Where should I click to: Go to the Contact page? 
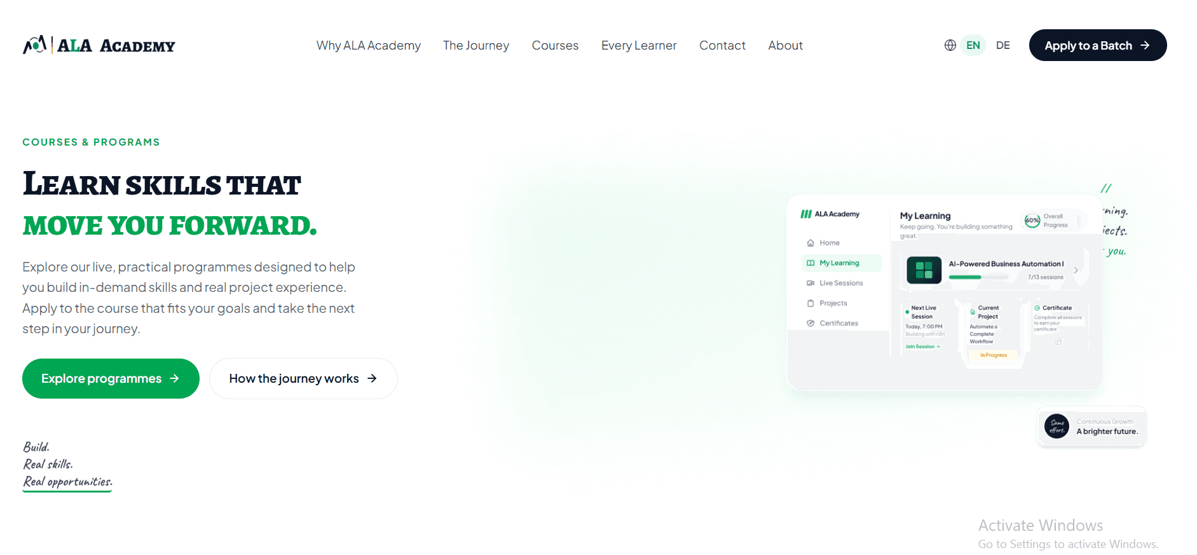tap(722, 46)
